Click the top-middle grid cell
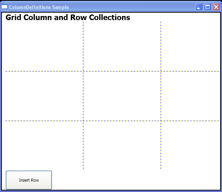This screenshot has width=222, height=192. tap(122, 47)
